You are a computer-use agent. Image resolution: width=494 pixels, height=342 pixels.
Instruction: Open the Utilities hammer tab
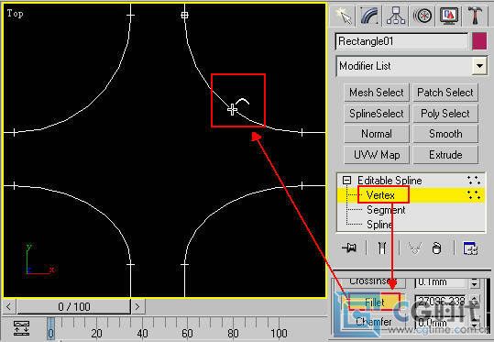point(475,16)
